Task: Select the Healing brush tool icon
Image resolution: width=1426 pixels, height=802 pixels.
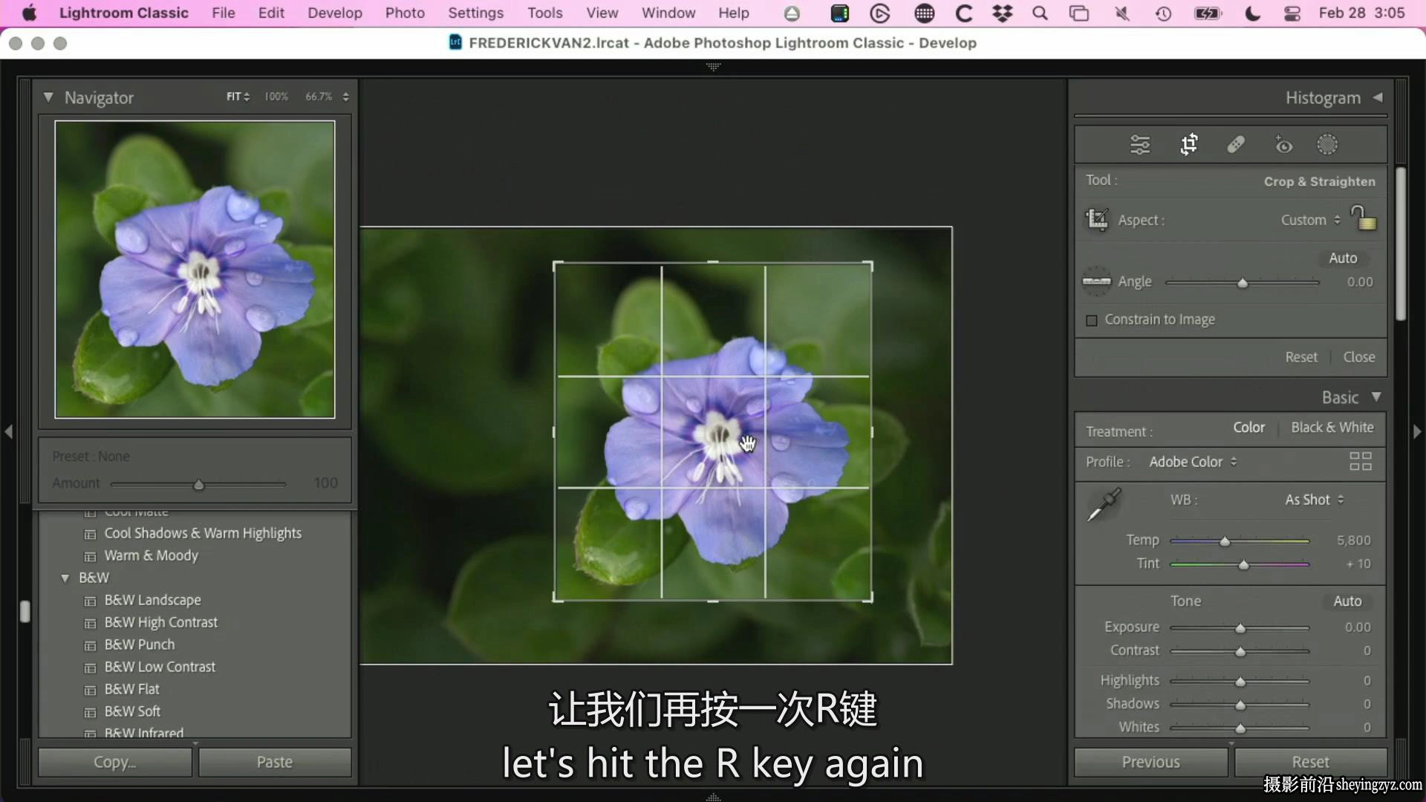Action: [x=1236, y=144]
